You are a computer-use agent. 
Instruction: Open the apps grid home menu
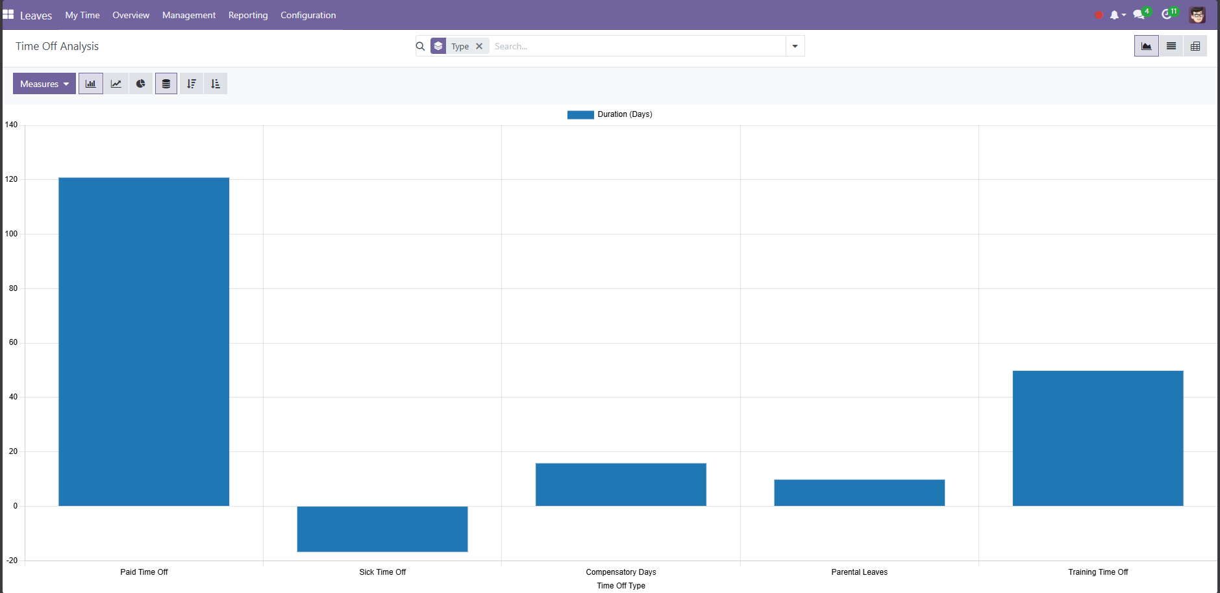pyautogui.click(x=8, y=14)
